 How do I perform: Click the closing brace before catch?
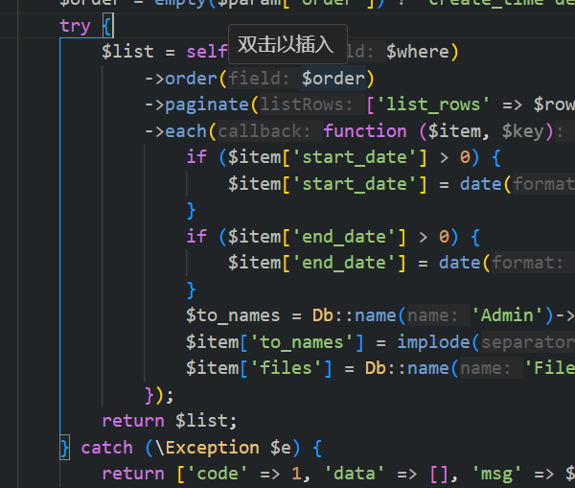[65, 447]
